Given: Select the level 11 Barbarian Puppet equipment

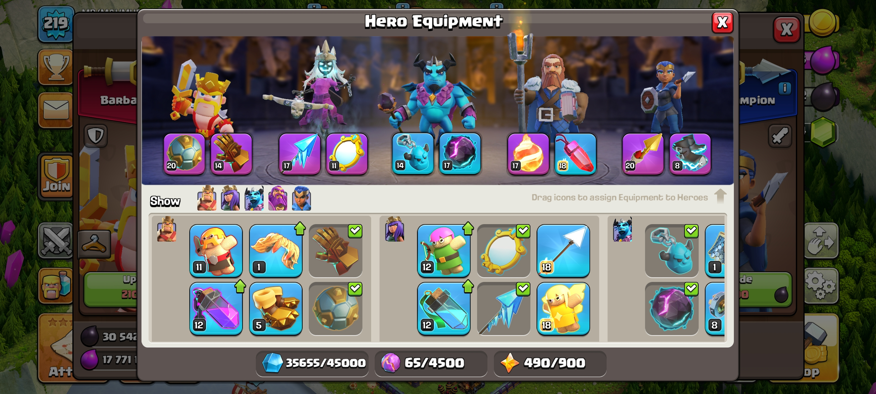Looking at the screenshot, I should (216, 250).
